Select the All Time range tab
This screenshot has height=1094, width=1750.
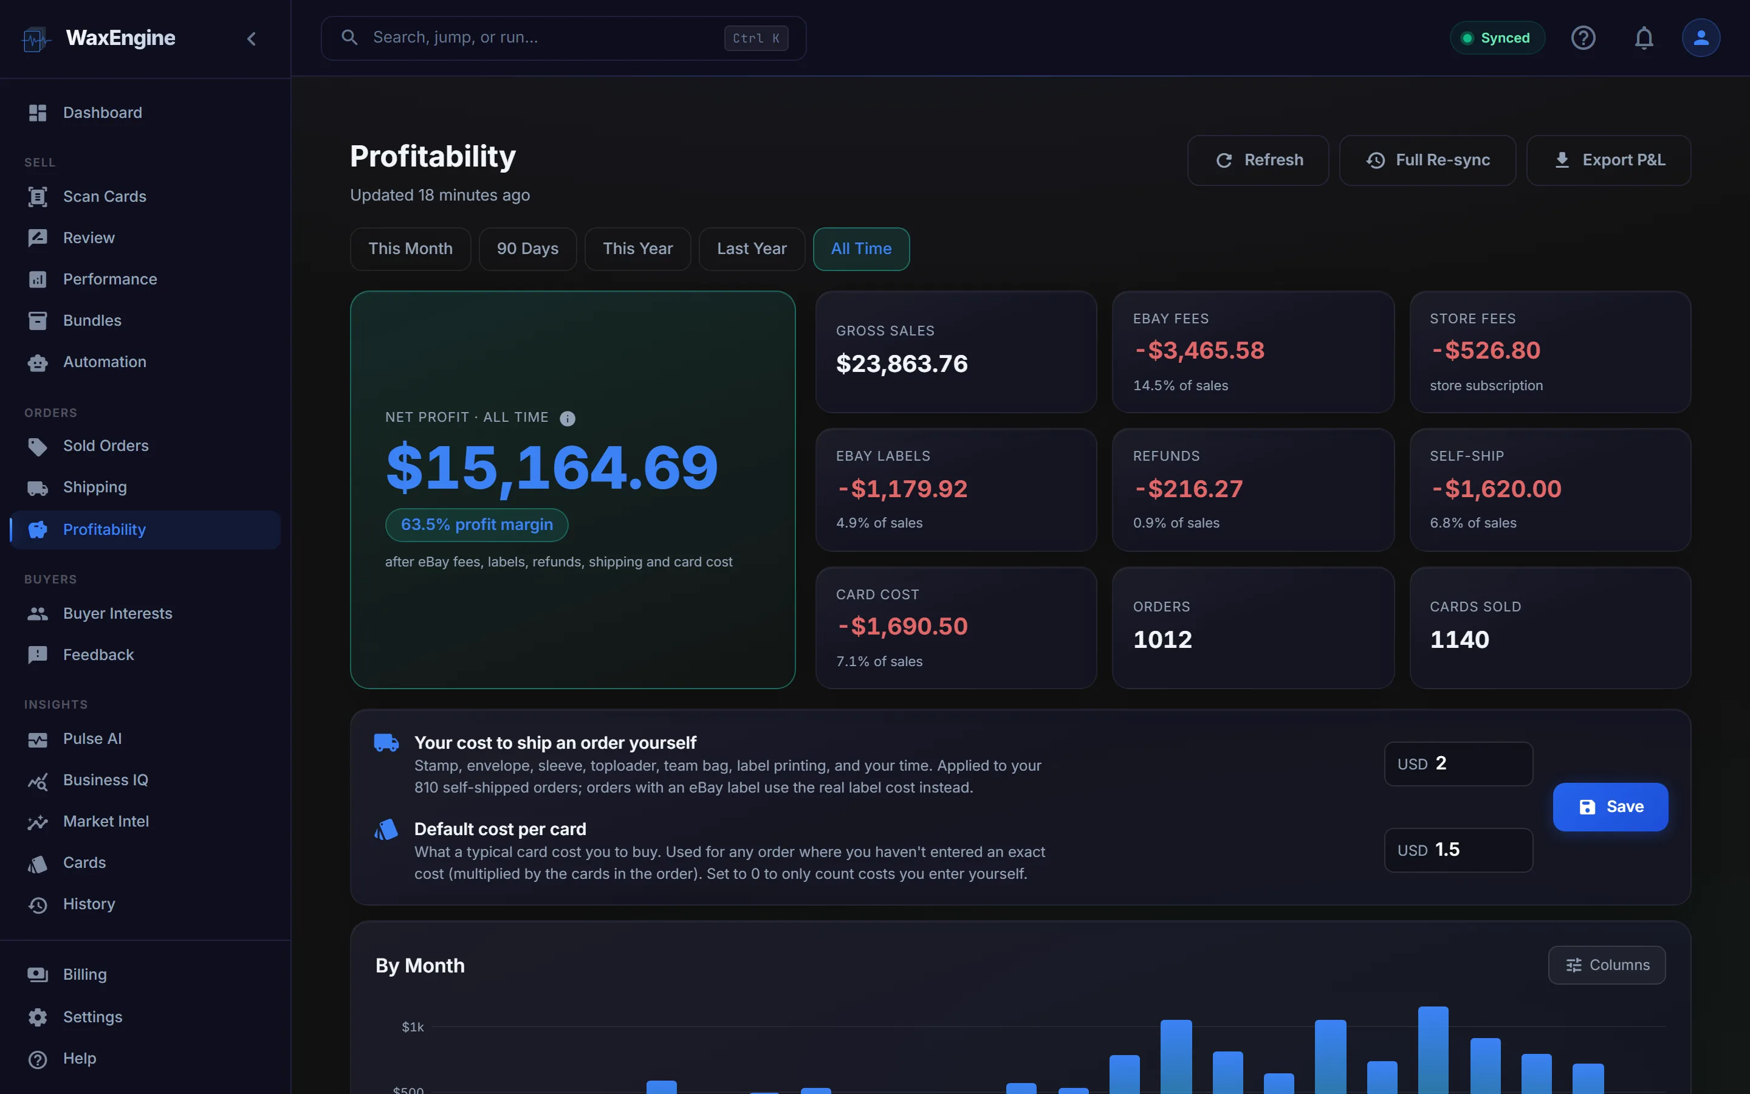click(x=860, y=249)
